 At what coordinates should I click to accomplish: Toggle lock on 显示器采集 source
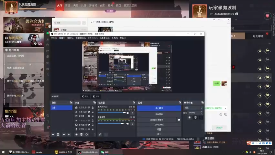point(93,125)
